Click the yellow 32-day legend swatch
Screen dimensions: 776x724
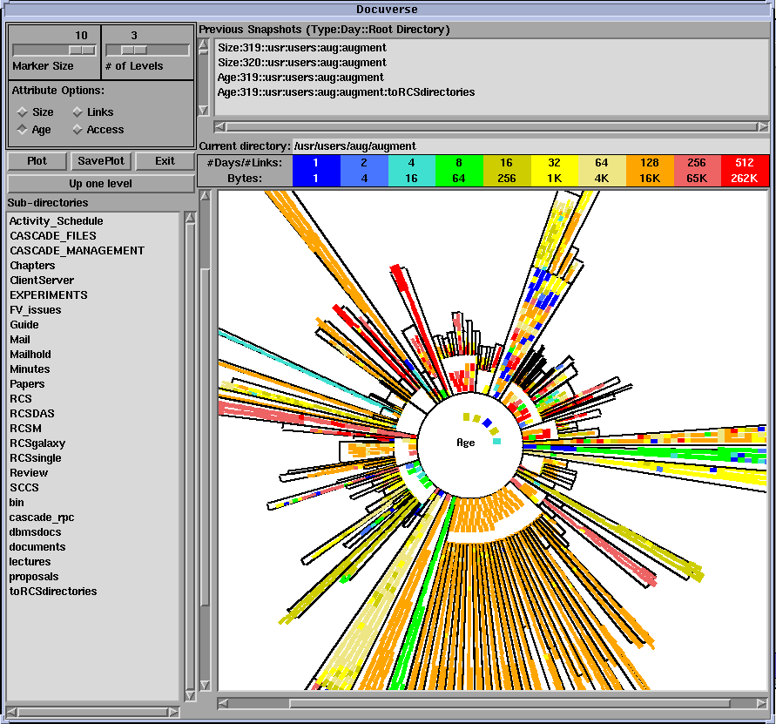pyautogui.click(x=554, y=171)
